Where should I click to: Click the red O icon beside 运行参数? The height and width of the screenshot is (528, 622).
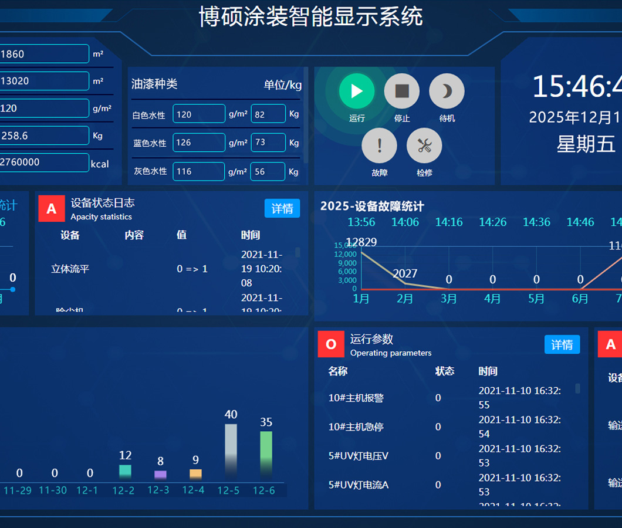pyautogui.click(x=331, y=344)
